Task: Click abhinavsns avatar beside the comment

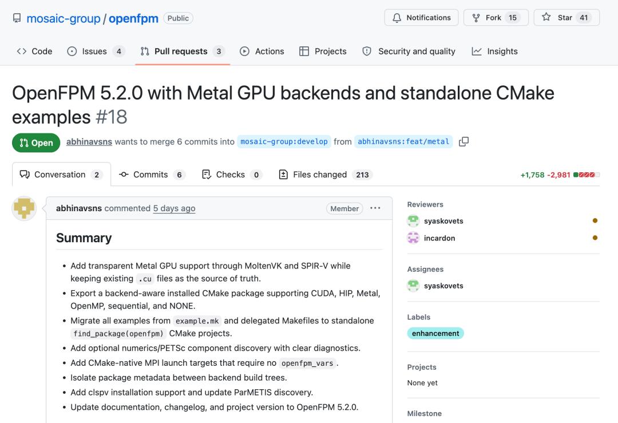Action: [x=24, y=208]
